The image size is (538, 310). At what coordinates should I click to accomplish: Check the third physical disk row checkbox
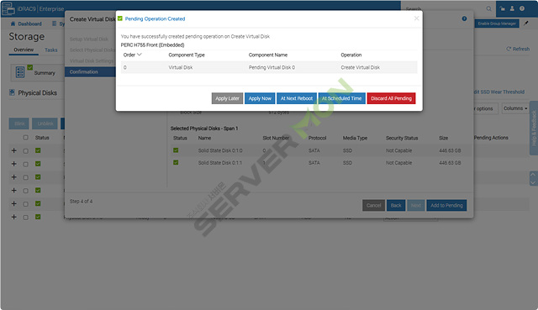tap(26, 177)
